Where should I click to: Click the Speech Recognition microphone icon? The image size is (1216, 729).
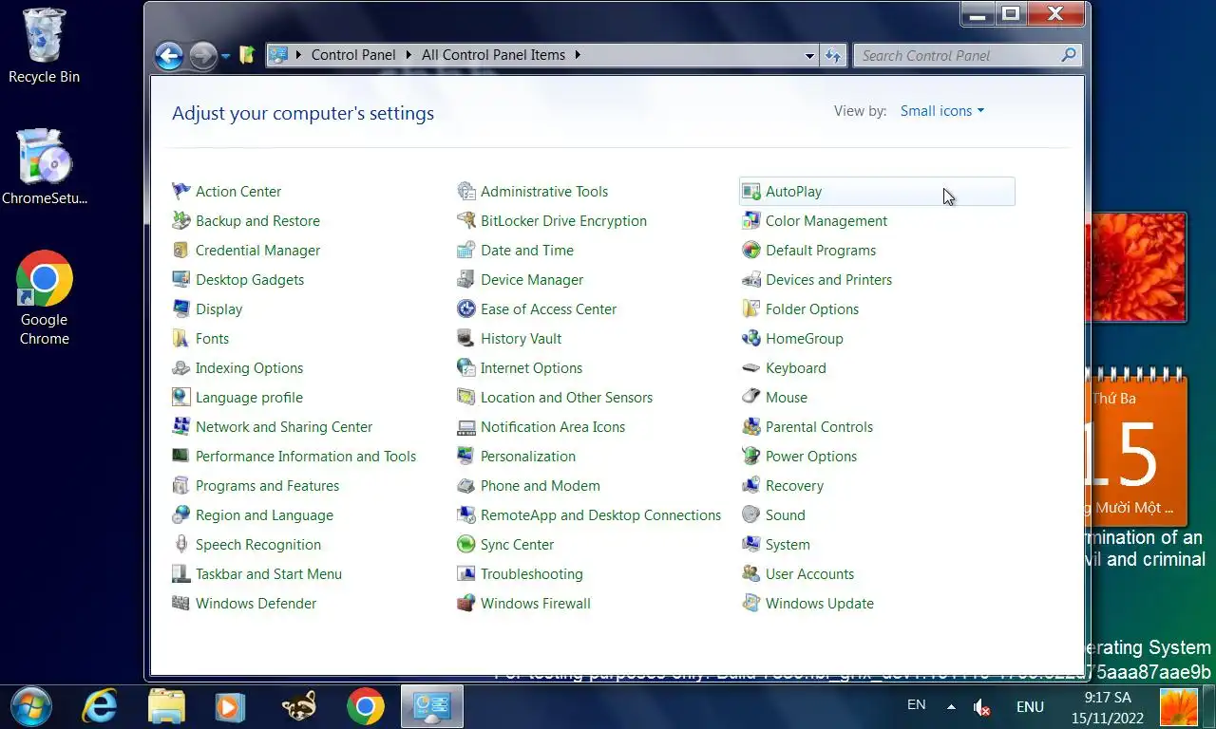tap(180, 545)
